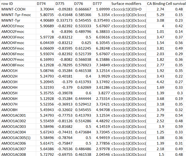The width and height of the screenshot is (186, 156).
Task: Click D777 value 2.77856
Action: pyautogui.click(x=101, y=143)
